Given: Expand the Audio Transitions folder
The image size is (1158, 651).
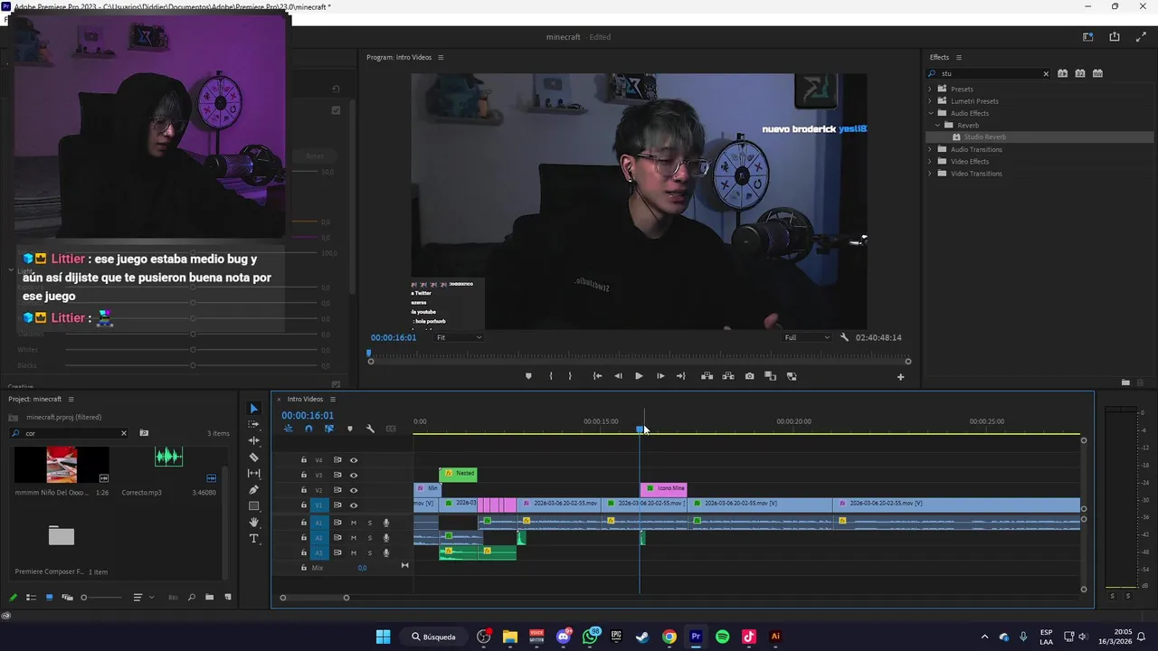Looking at the screenshot, I should (930, 149).
